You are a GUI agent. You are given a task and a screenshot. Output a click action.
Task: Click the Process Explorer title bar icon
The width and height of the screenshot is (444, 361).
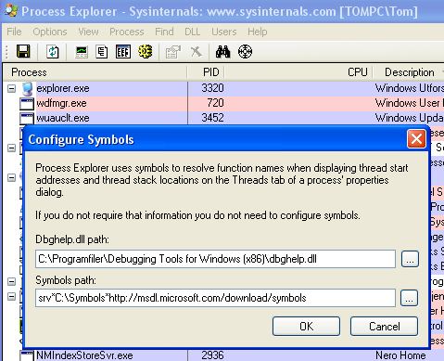11,11
